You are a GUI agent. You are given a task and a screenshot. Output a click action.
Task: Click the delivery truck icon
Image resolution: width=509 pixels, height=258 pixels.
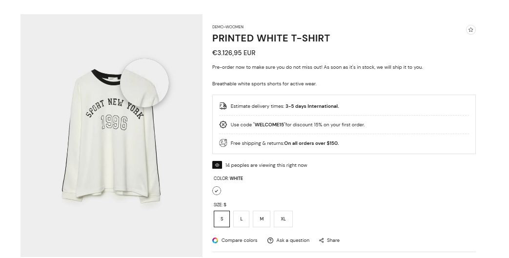(x=223, y=106)
